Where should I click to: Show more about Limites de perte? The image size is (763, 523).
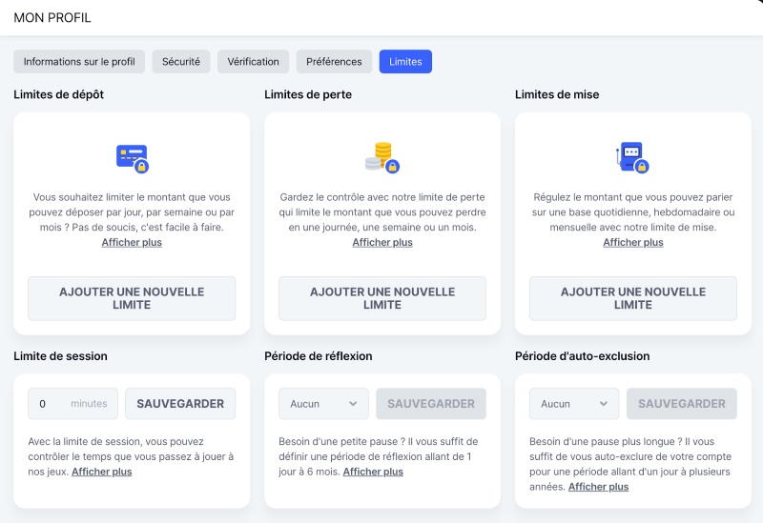coord(382,243)
